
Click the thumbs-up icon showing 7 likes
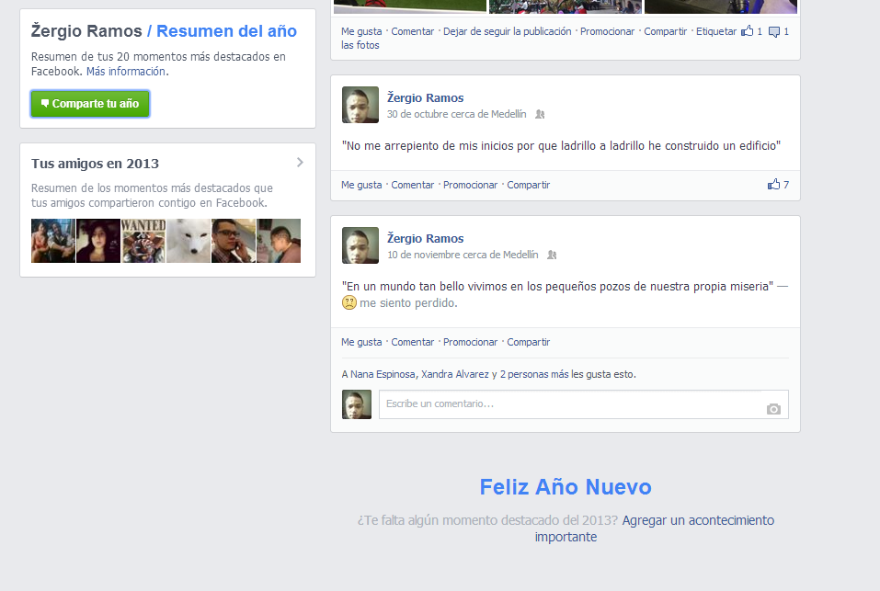[x=774, y=184]
